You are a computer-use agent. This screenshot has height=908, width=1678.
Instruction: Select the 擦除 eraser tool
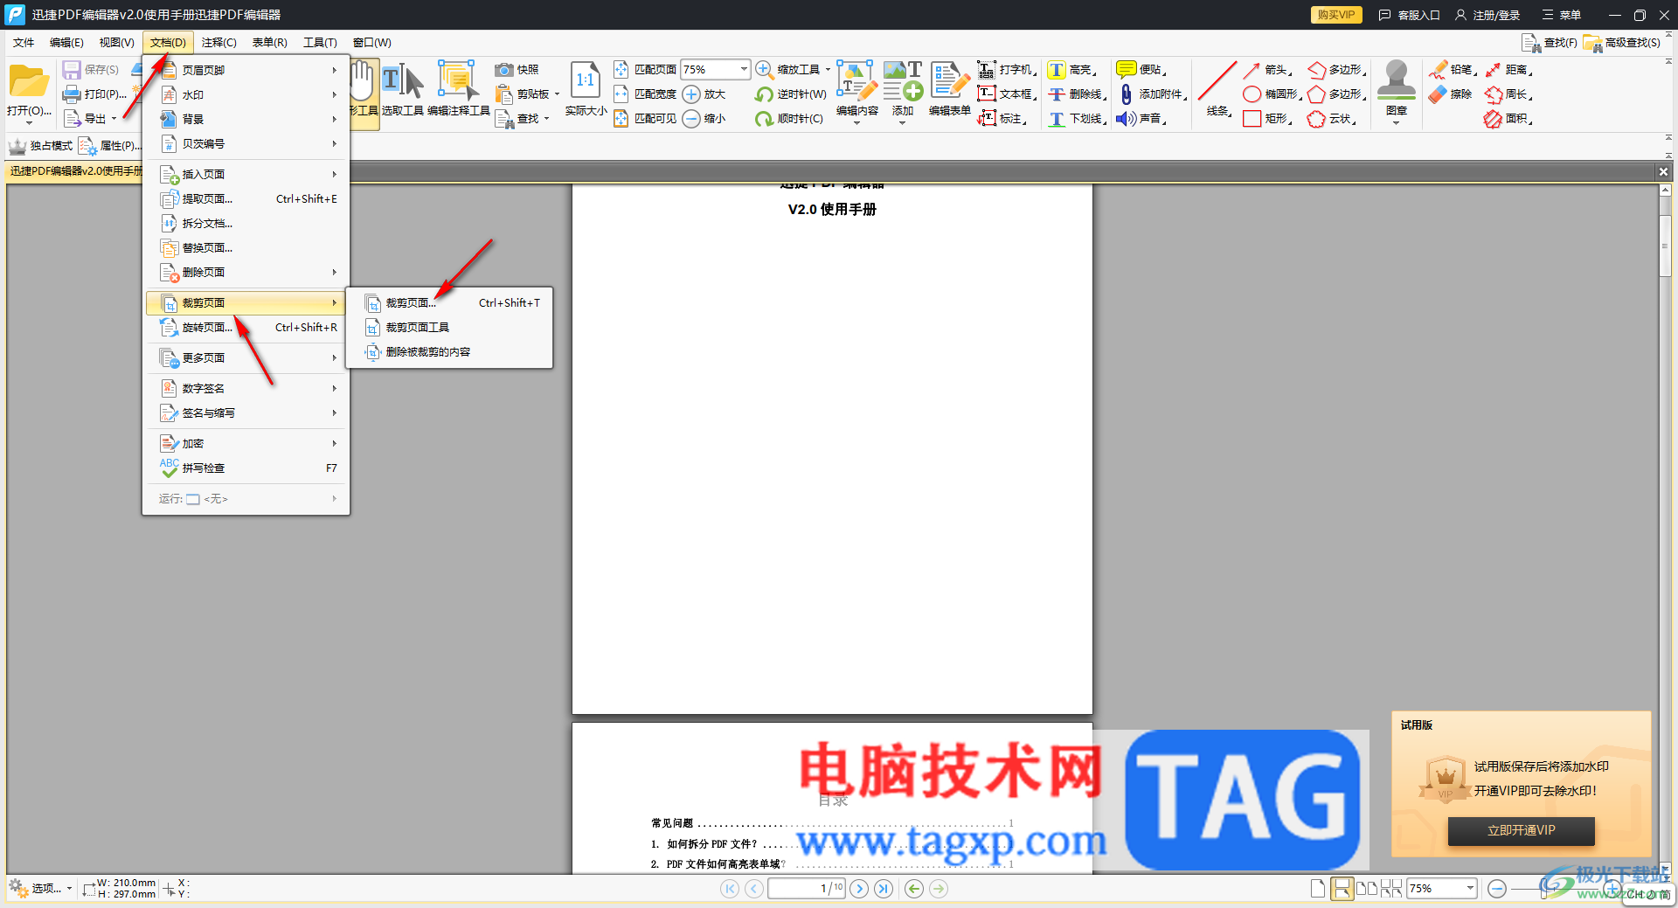1451,94
